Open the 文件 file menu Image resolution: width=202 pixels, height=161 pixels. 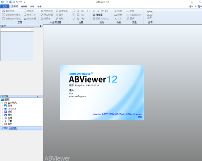click(5, 6)
